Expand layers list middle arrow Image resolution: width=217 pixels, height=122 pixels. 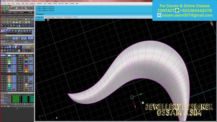[17, 74]
